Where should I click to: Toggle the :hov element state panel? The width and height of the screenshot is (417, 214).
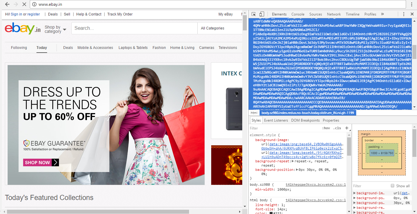coord(326,128)
